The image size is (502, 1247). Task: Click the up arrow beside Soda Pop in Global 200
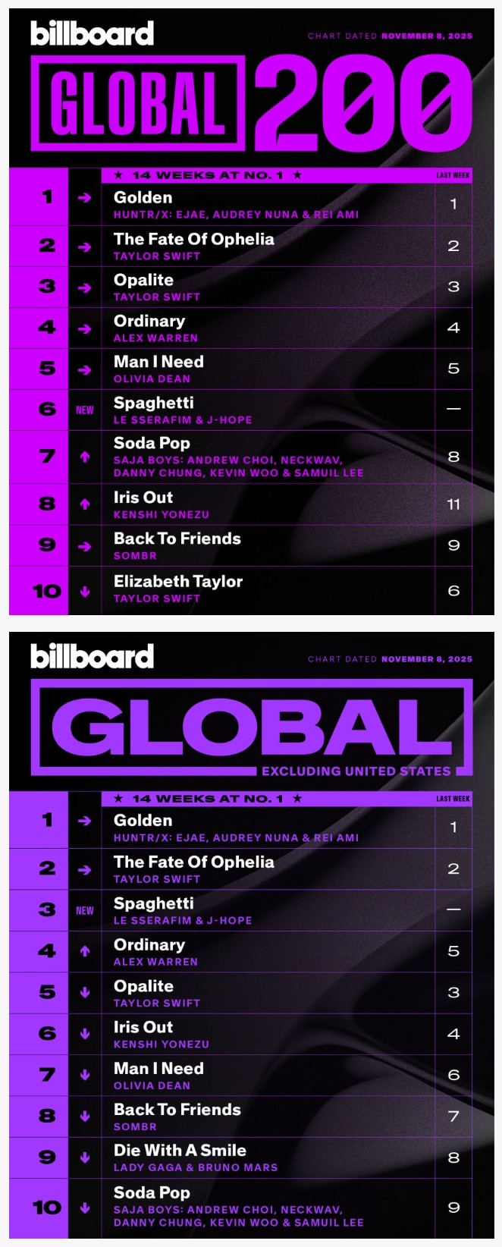(85, 457)
